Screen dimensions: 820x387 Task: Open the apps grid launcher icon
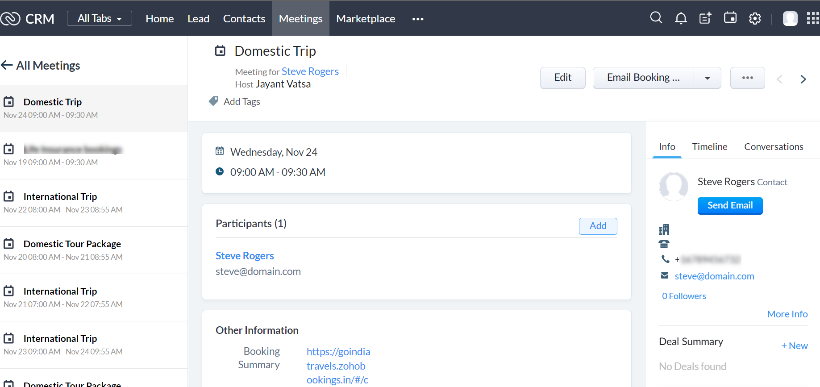coord(812,18)
